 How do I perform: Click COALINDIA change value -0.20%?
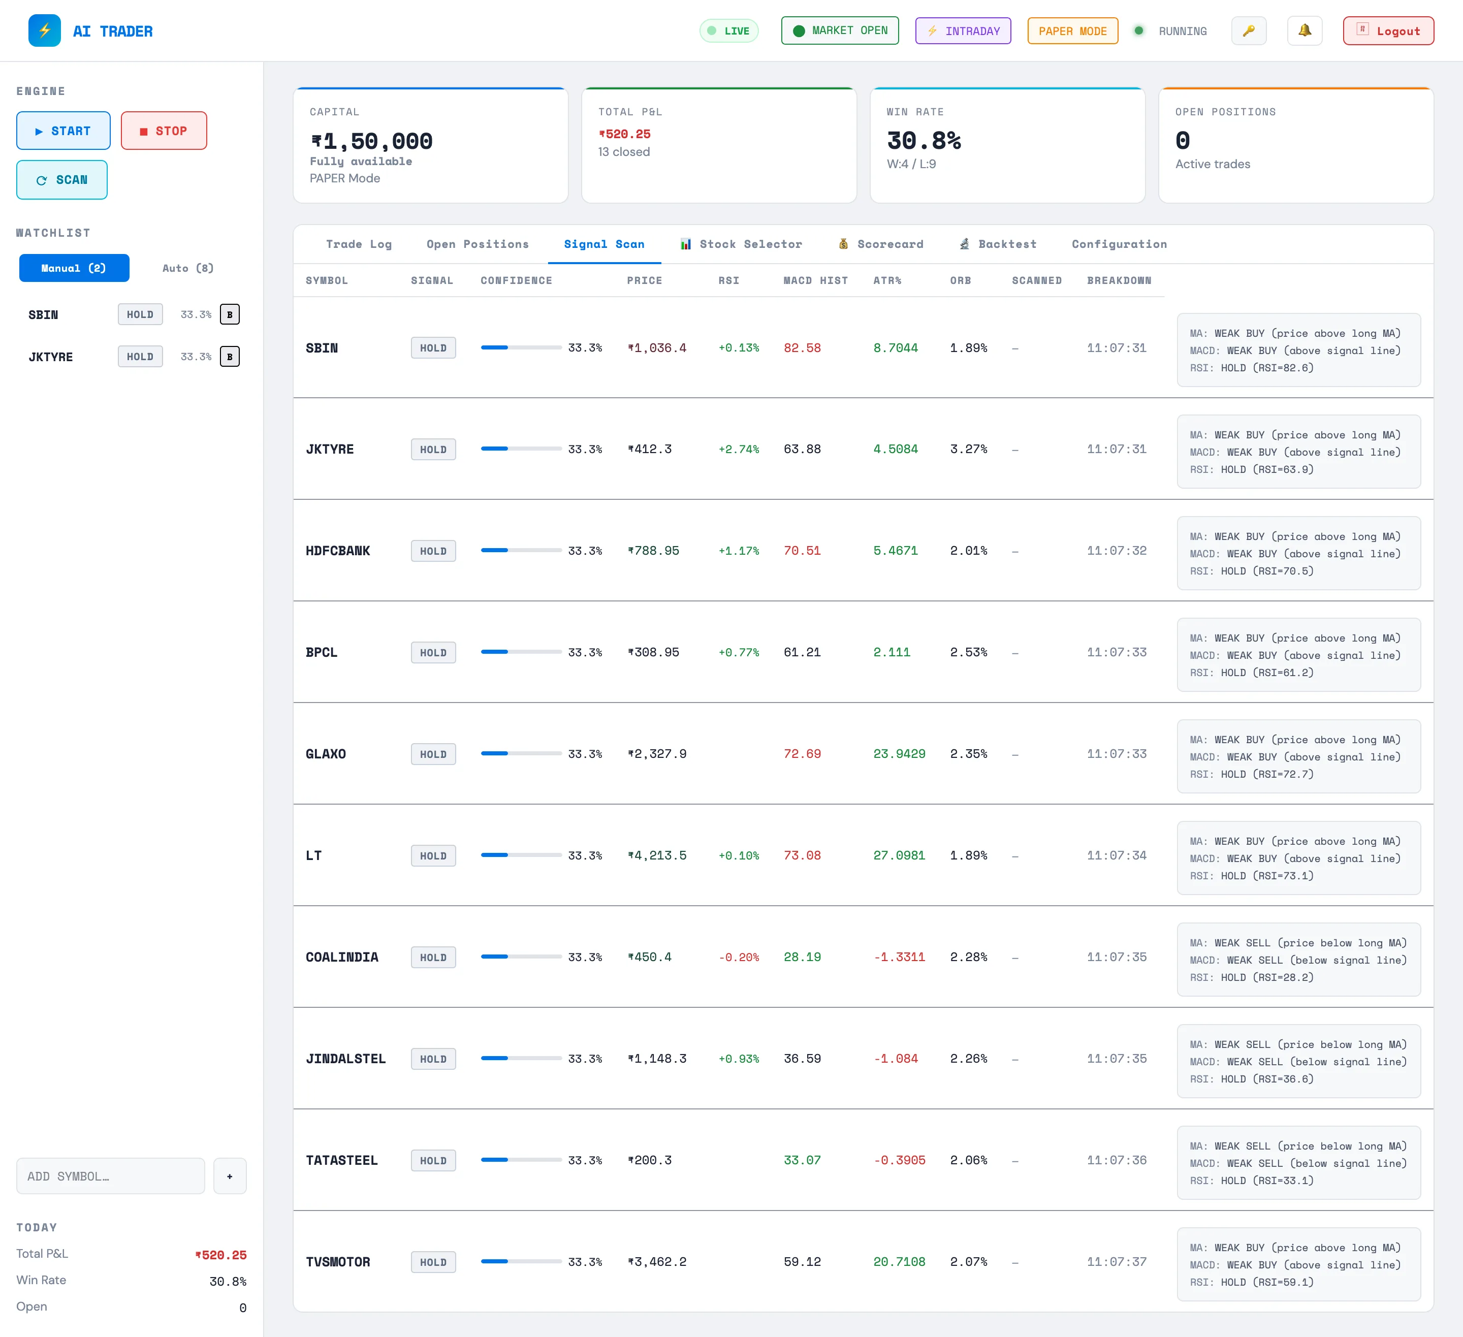(739, 957)
